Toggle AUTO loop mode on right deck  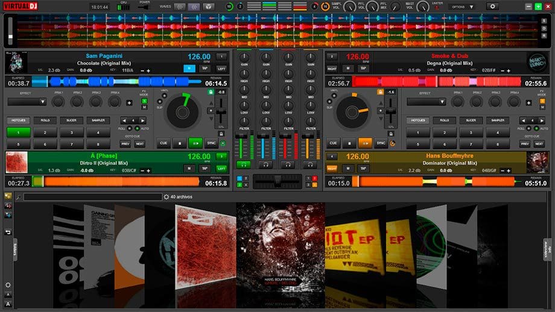coord(536,128)
